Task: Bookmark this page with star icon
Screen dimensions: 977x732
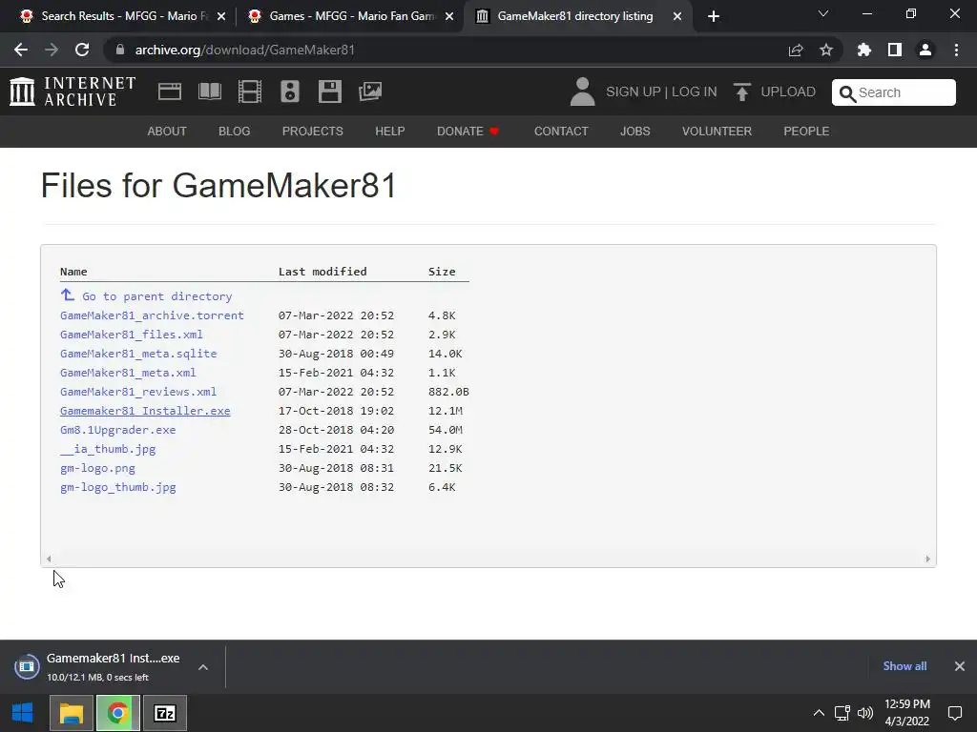Action: (826, 50)
